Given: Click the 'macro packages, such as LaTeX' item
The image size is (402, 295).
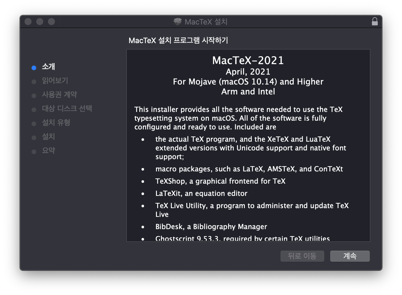Looking at the screenshot, I should pyautogui.click(x=249, y=169).
